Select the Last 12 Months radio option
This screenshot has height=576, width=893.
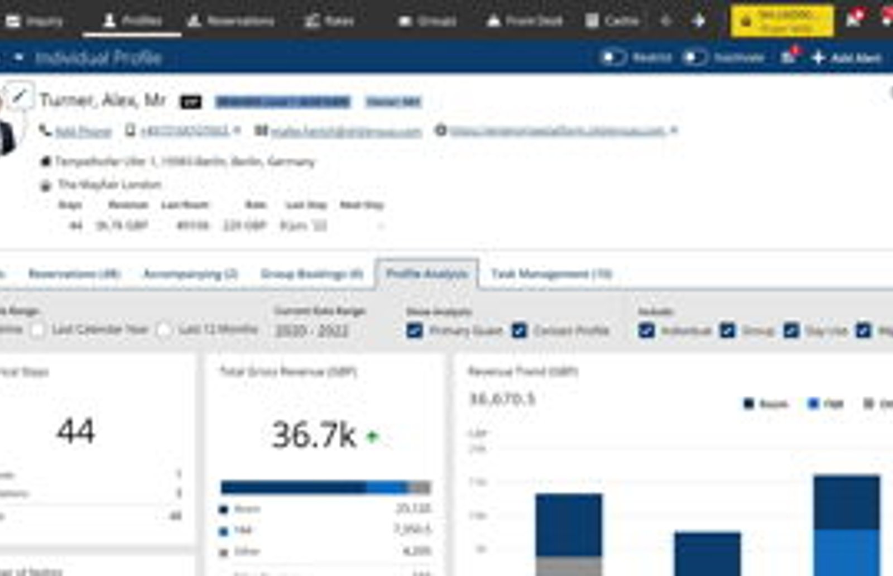(x=164, y=330)
